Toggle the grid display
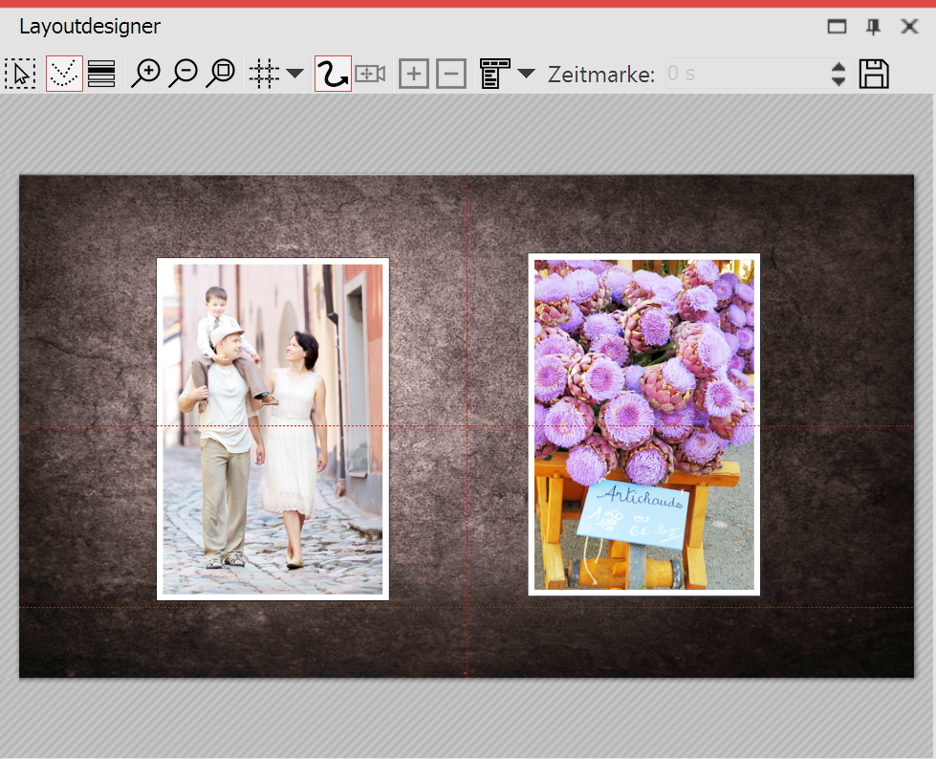 [265, 73]
